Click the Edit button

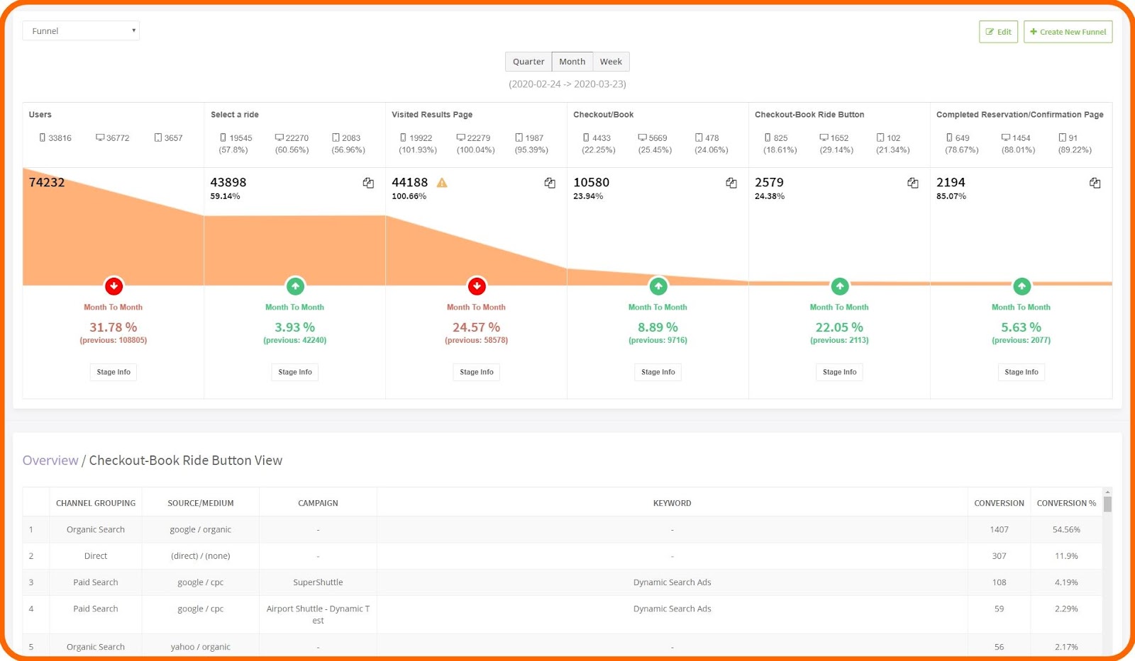(999, 32)
